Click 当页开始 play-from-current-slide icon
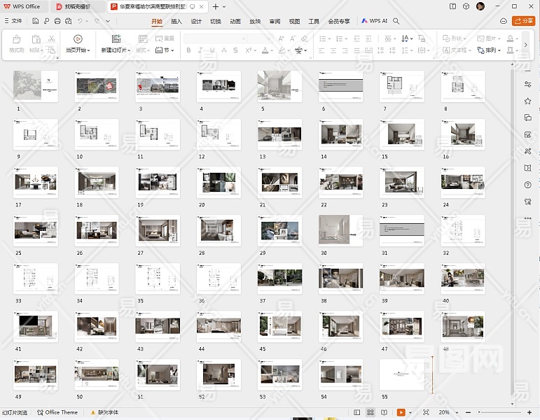The width and height of the screenshot is (540, 420). click(78, 39)
